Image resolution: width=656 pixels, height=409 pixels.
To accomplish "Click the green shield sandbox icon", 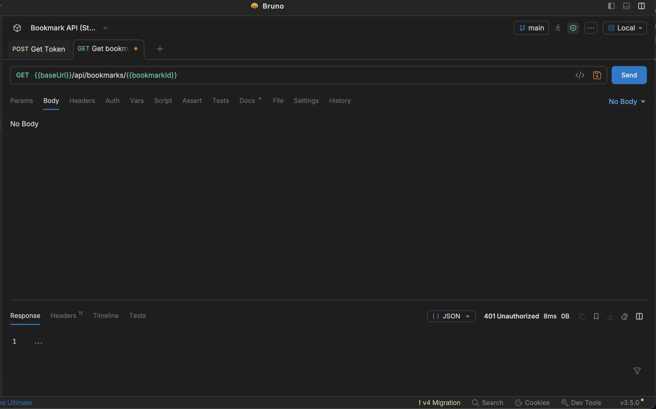I will pos(573,28).
